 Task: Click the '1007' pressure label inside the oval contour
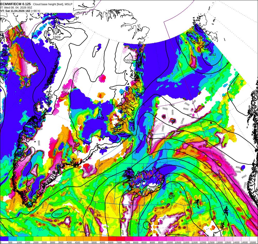tap(58, 214)
